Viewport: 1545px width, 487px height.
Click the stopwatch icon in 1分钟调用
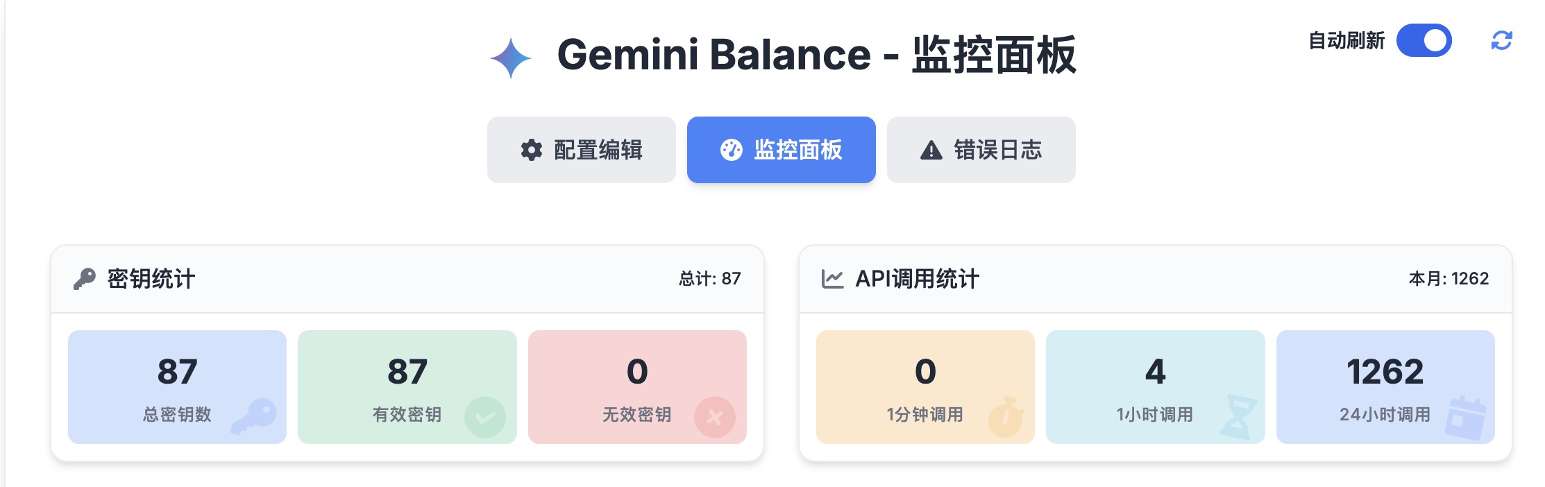pos(1005,417)
